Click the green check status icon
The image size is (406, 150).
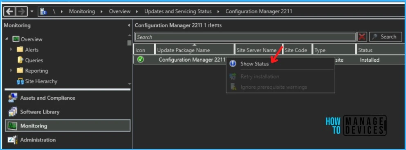coord(141,60)
